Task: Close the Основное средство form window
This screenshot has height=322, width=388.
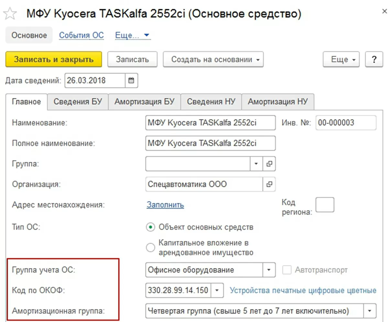Action: pos(385,11)
